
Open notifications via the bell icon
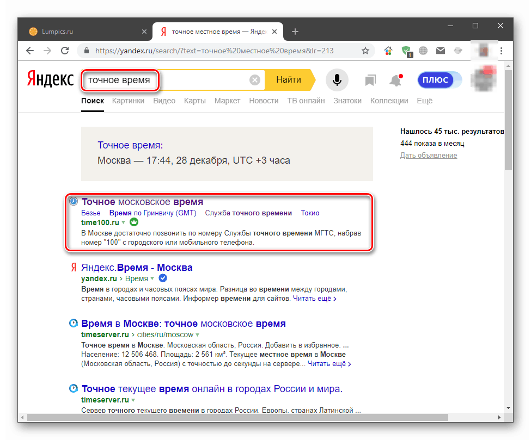395,79
